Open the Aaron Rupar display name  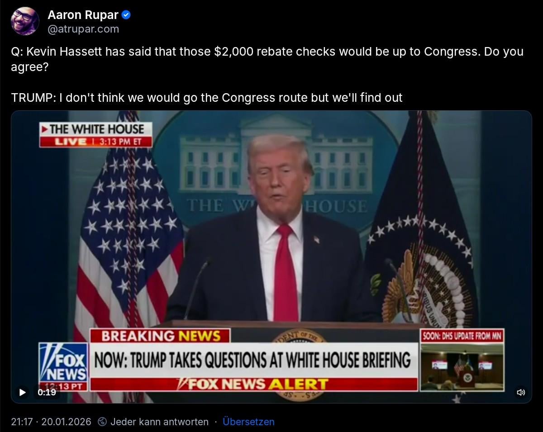[83, 15]
